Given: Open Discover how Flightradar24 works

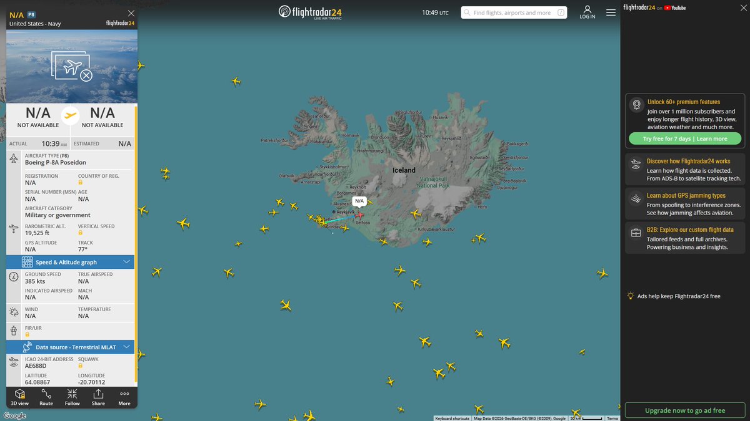Looking at the screenshot, I should click(x=685, y=170).
